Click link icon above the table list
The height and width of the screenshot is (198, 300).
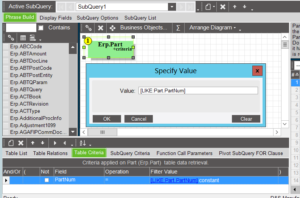click(11, 38)
